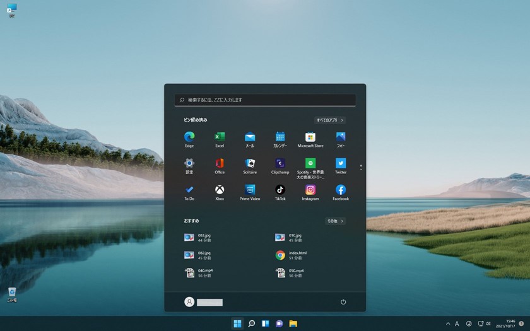Launch Spotify pinned app

[310, 168]
